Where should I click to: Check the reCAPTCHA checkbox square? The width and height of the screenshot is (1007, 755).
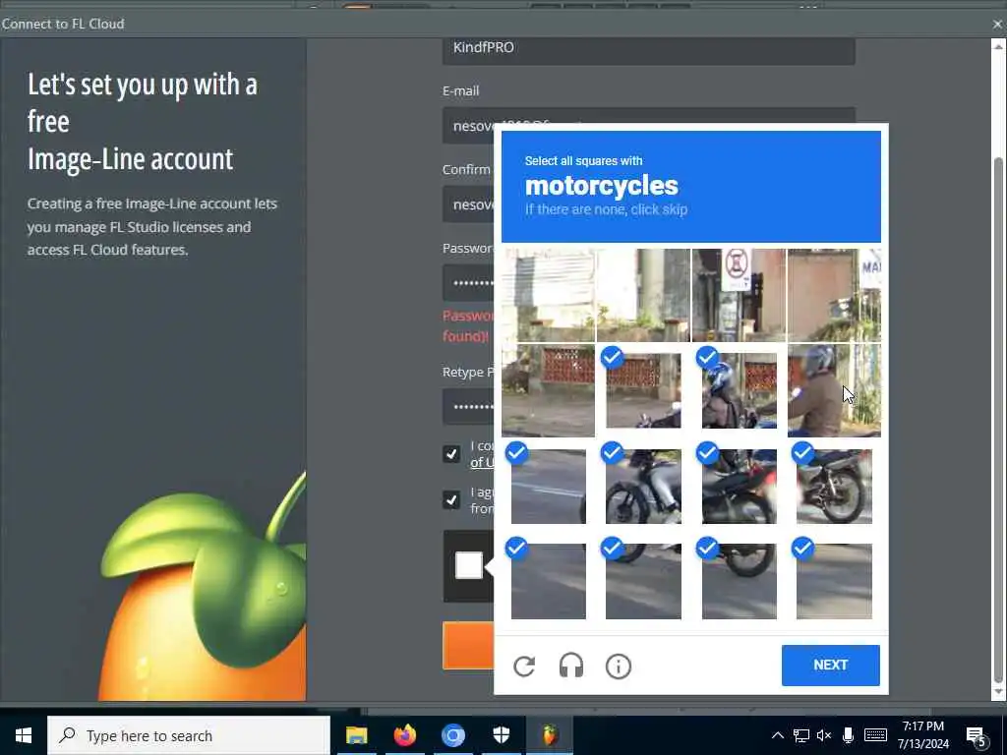click(469, 565)
